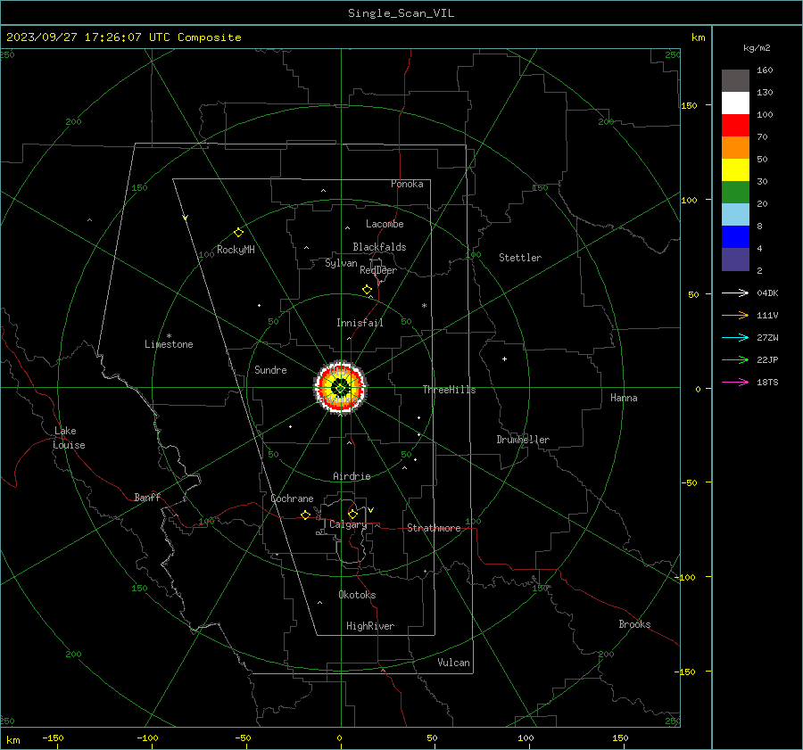Click the cyan 27ZW arrow legend icon
803x750 pixels.
735,337
